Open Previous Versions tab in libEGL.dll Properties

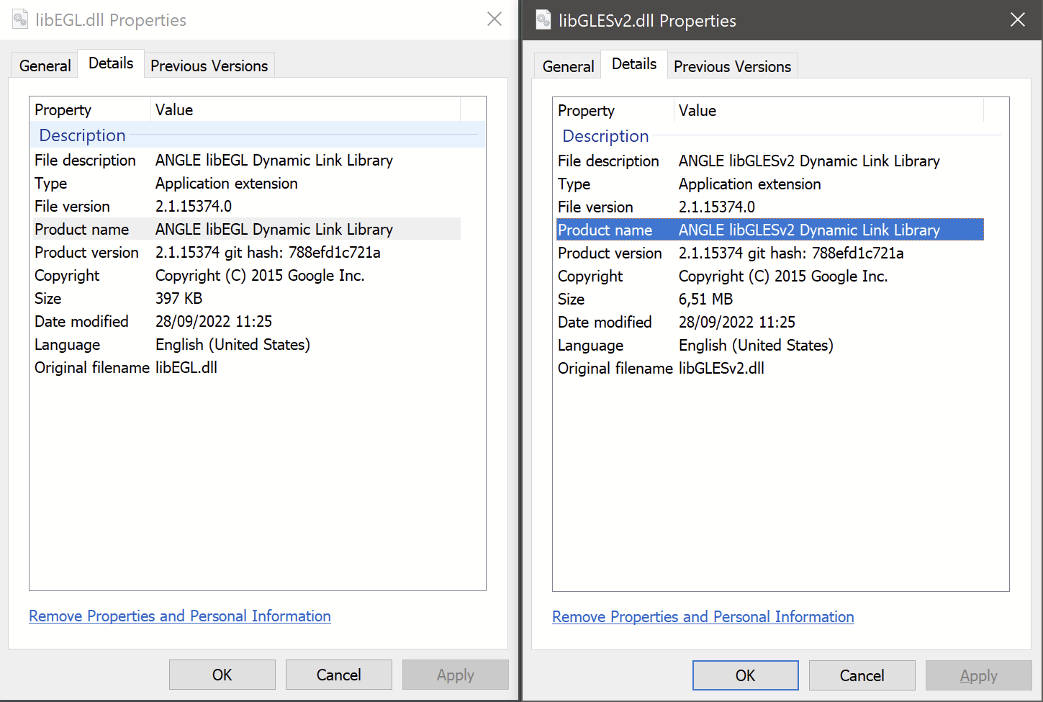[x=209, y=66]
